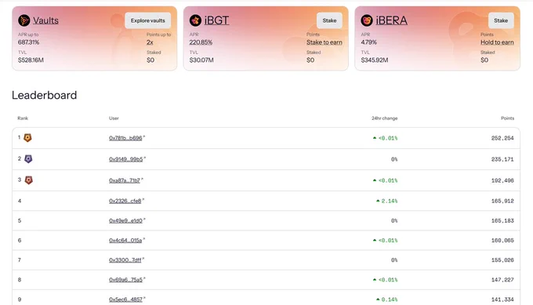533x305 pixels.
Task: Click the $0 Staked value in iBERA card
Action: [x=484, y=60]
